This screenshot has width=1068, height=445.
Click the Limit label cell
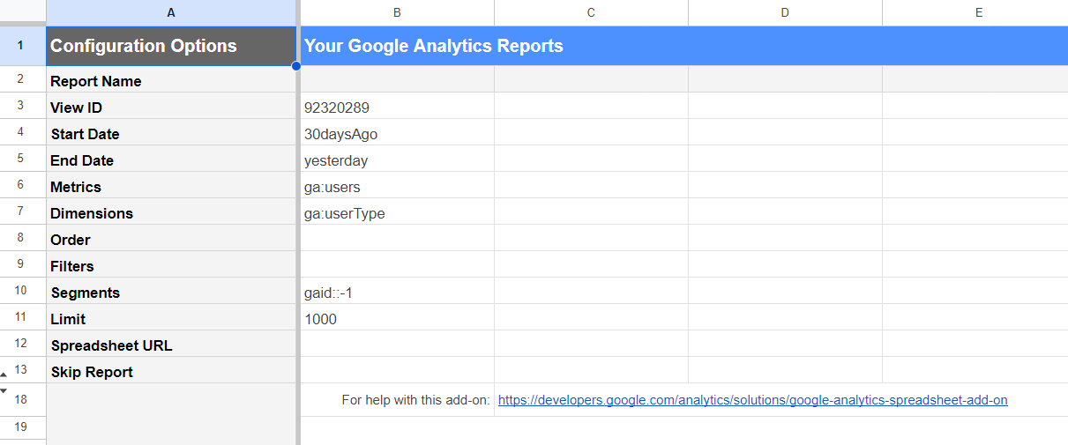coord(171,319)
